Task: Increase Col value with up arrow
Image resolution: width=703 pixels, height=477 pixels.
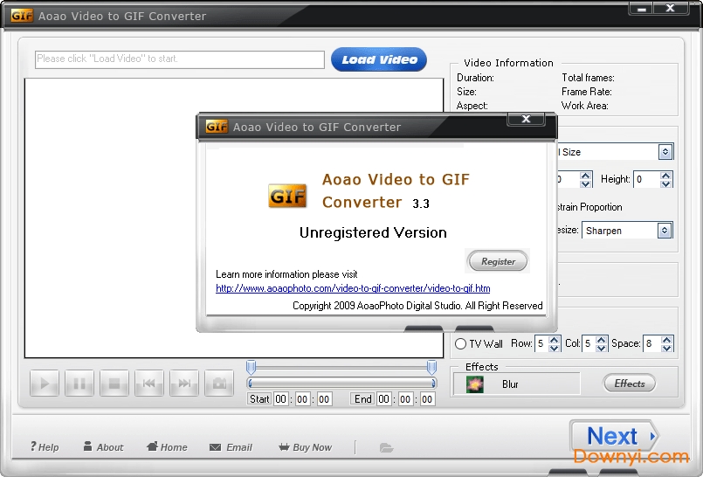Action: tap(602, 340)
